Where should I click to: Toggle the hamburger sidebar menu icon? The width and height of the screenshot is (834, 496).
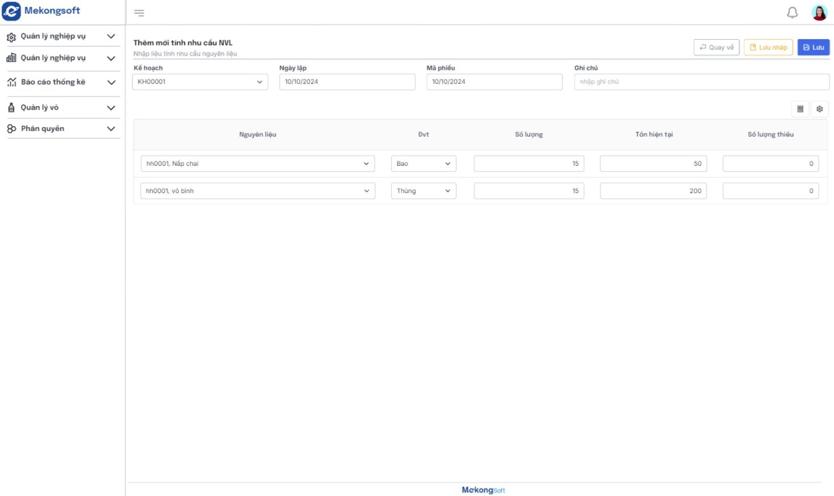(x=139, y=13)
